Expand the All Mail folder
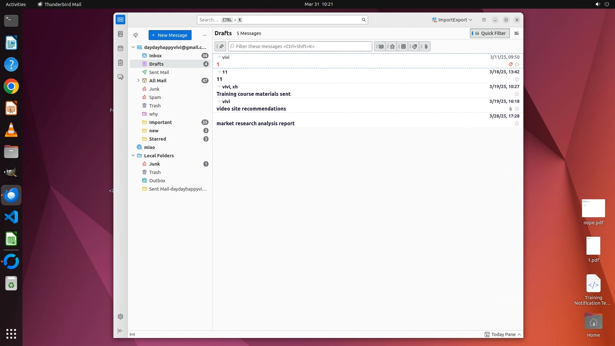 point(138,81)
